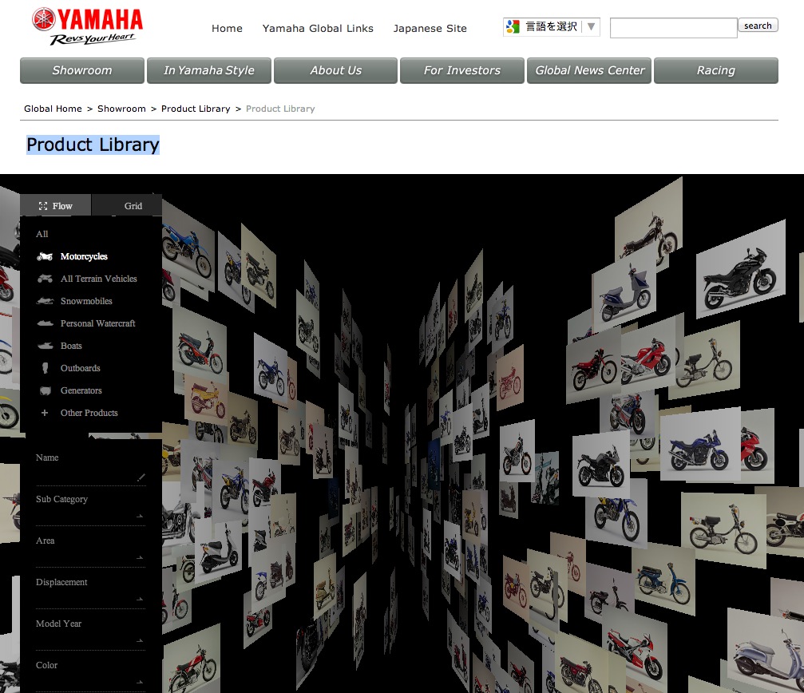Viewport: 804px width, 693px height.
Task: Choose the All Terrain Vehicles icon
Action: [45, 279]
